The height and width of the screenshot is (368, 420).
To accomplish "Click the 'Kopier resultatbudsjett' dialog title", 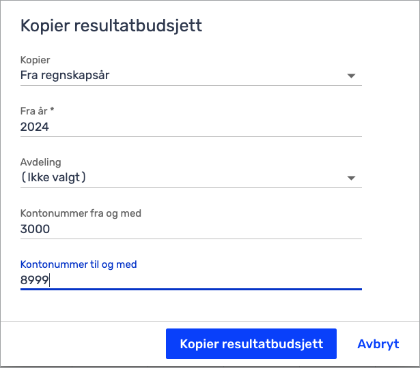I will [111, 26].
